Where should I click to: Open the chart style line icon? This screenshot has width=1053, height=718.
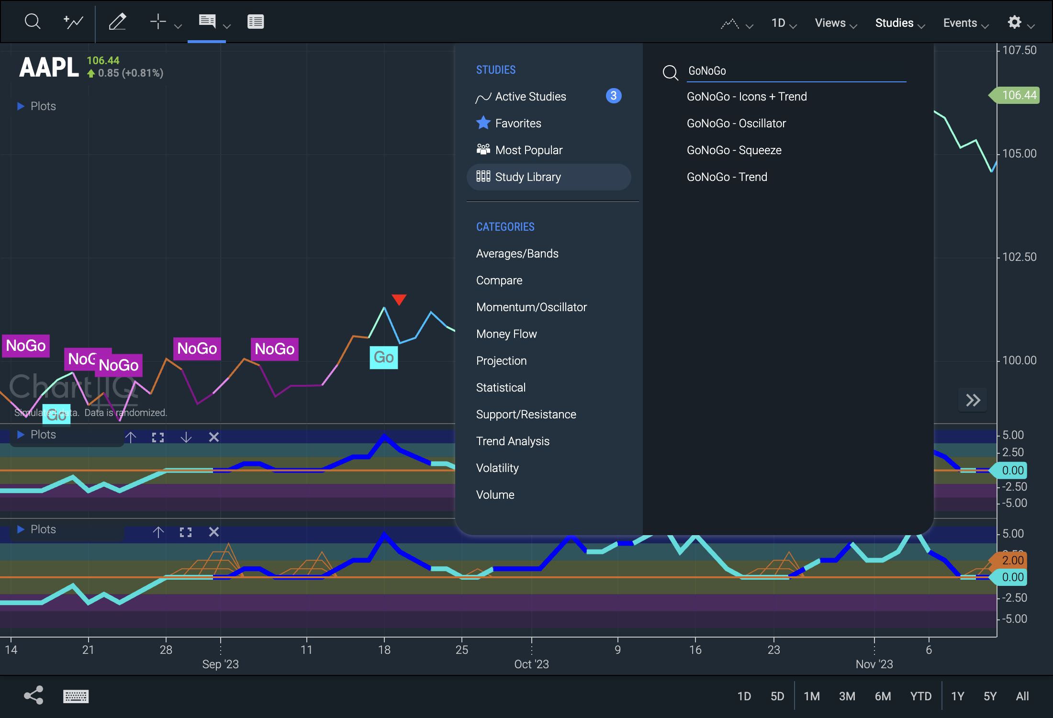coord(730,23)
